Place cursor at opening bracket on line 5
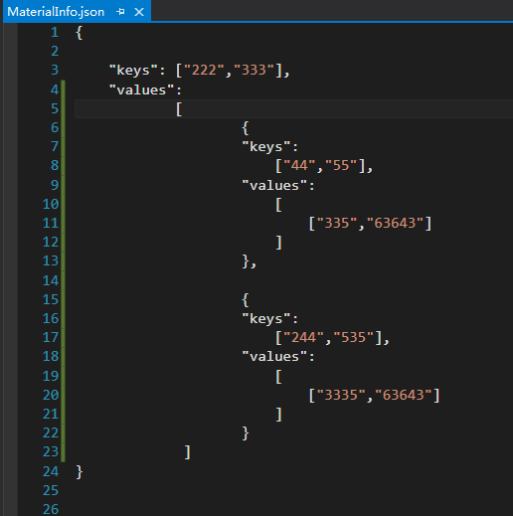 click(179, 109)
